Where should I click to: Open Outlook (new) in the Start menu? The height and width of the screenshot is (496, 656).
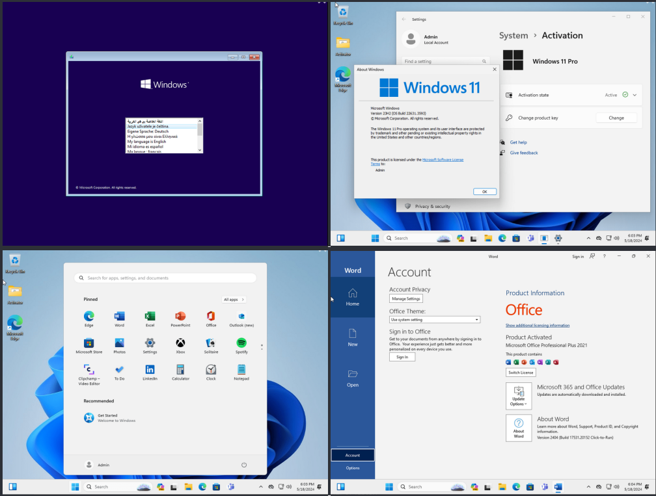pyautogui.click(x=241, y=319)
